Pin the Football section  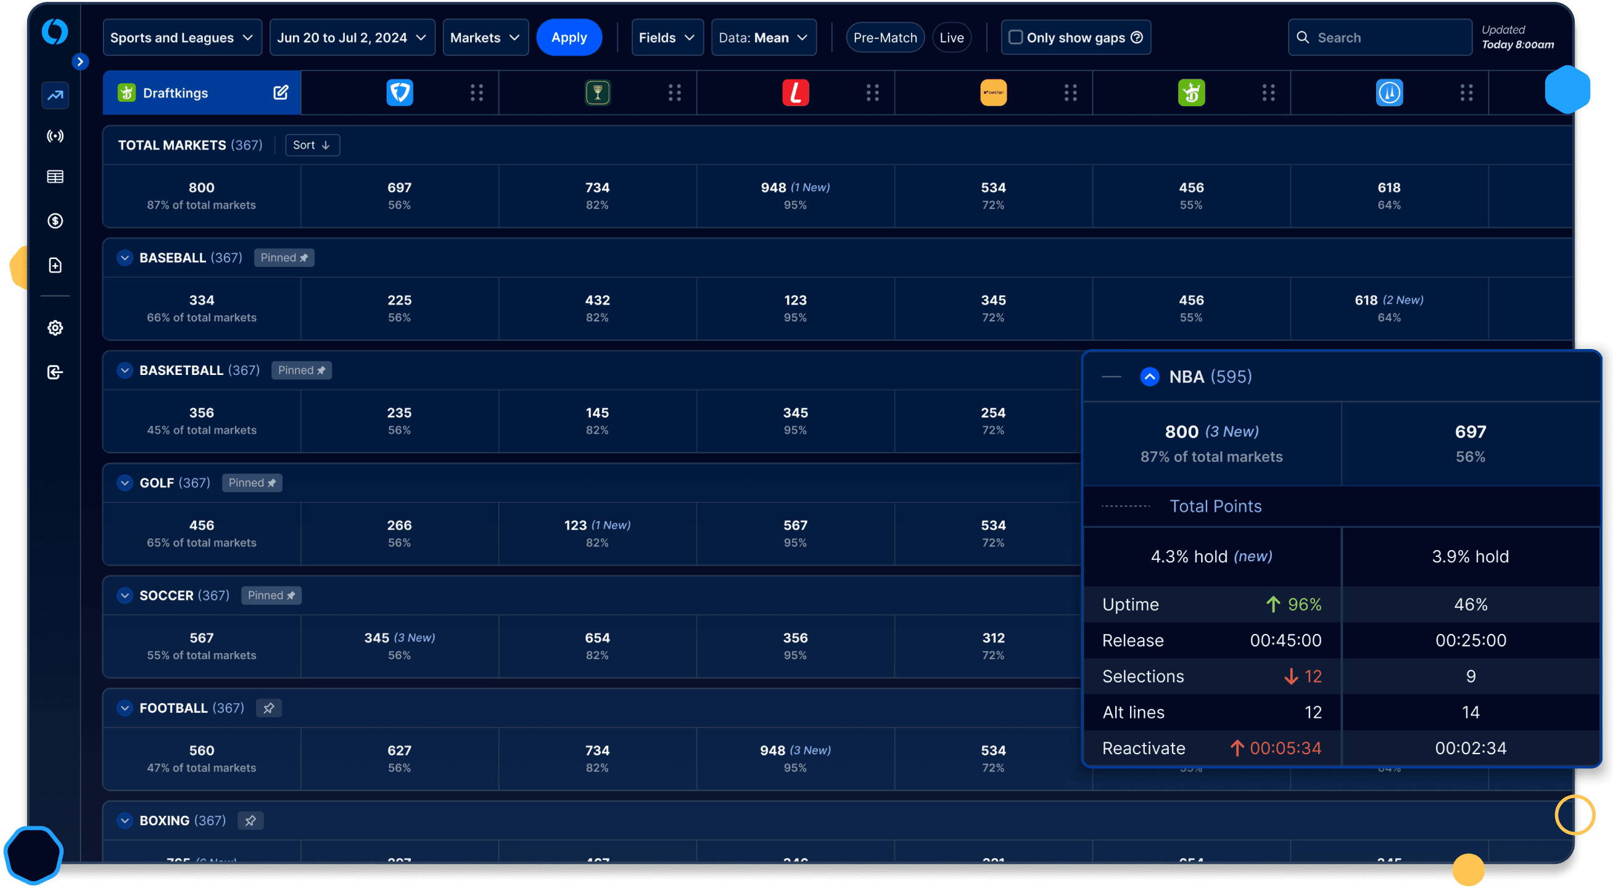[x=268, y=708]
